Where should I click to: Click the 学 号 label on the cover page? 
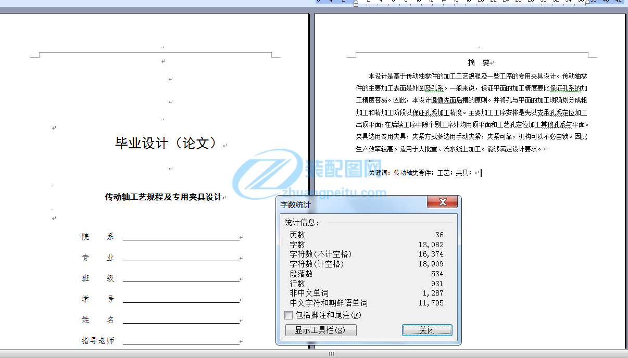[x=98, y=299]
